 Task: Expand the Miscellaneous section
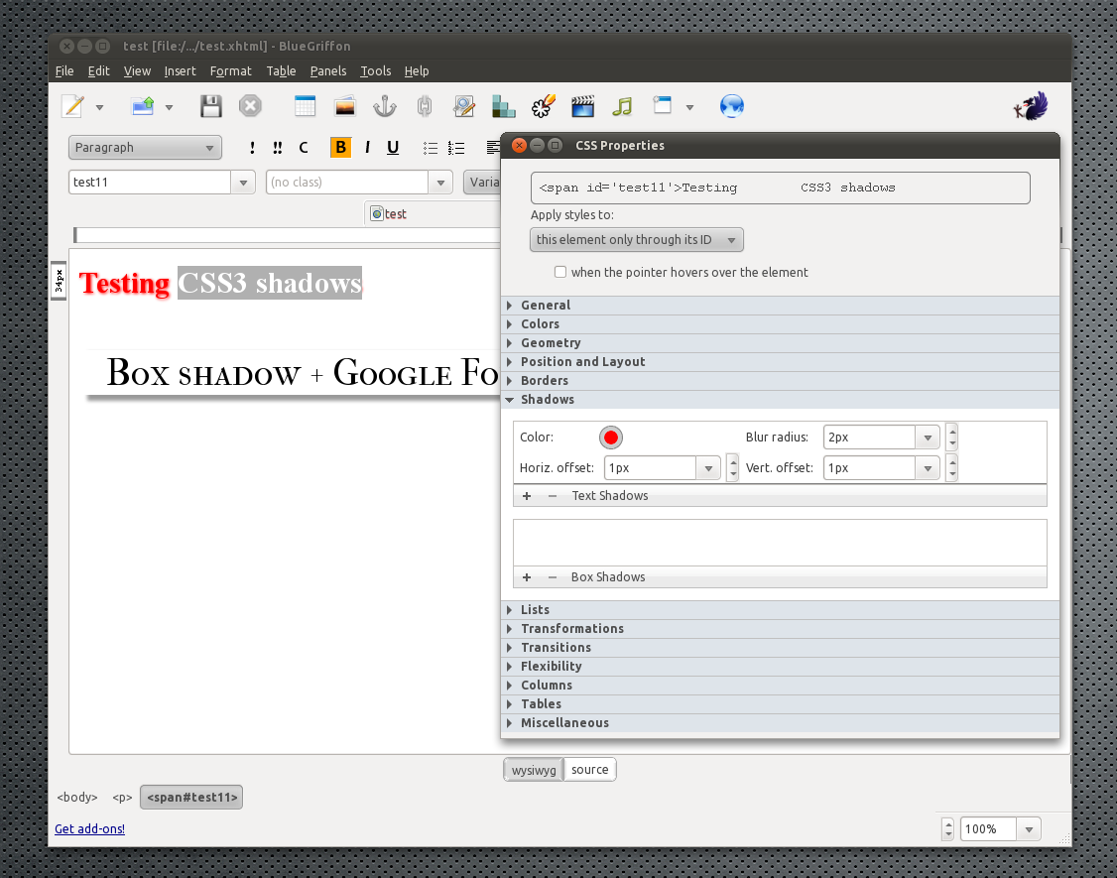coord(780,722)
